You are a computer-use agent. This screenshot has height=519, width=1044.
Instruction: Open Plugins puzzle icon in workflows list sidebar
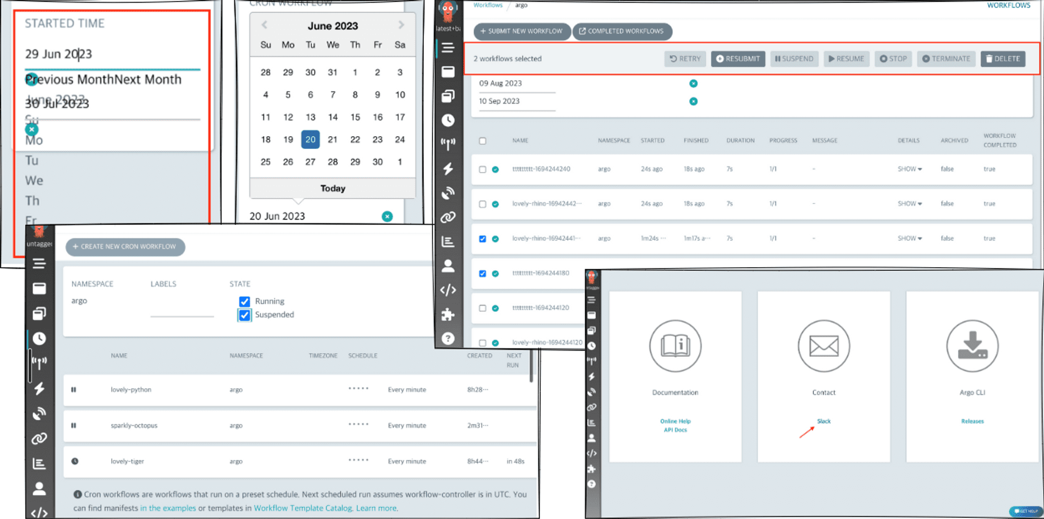[x=448, y=314]
